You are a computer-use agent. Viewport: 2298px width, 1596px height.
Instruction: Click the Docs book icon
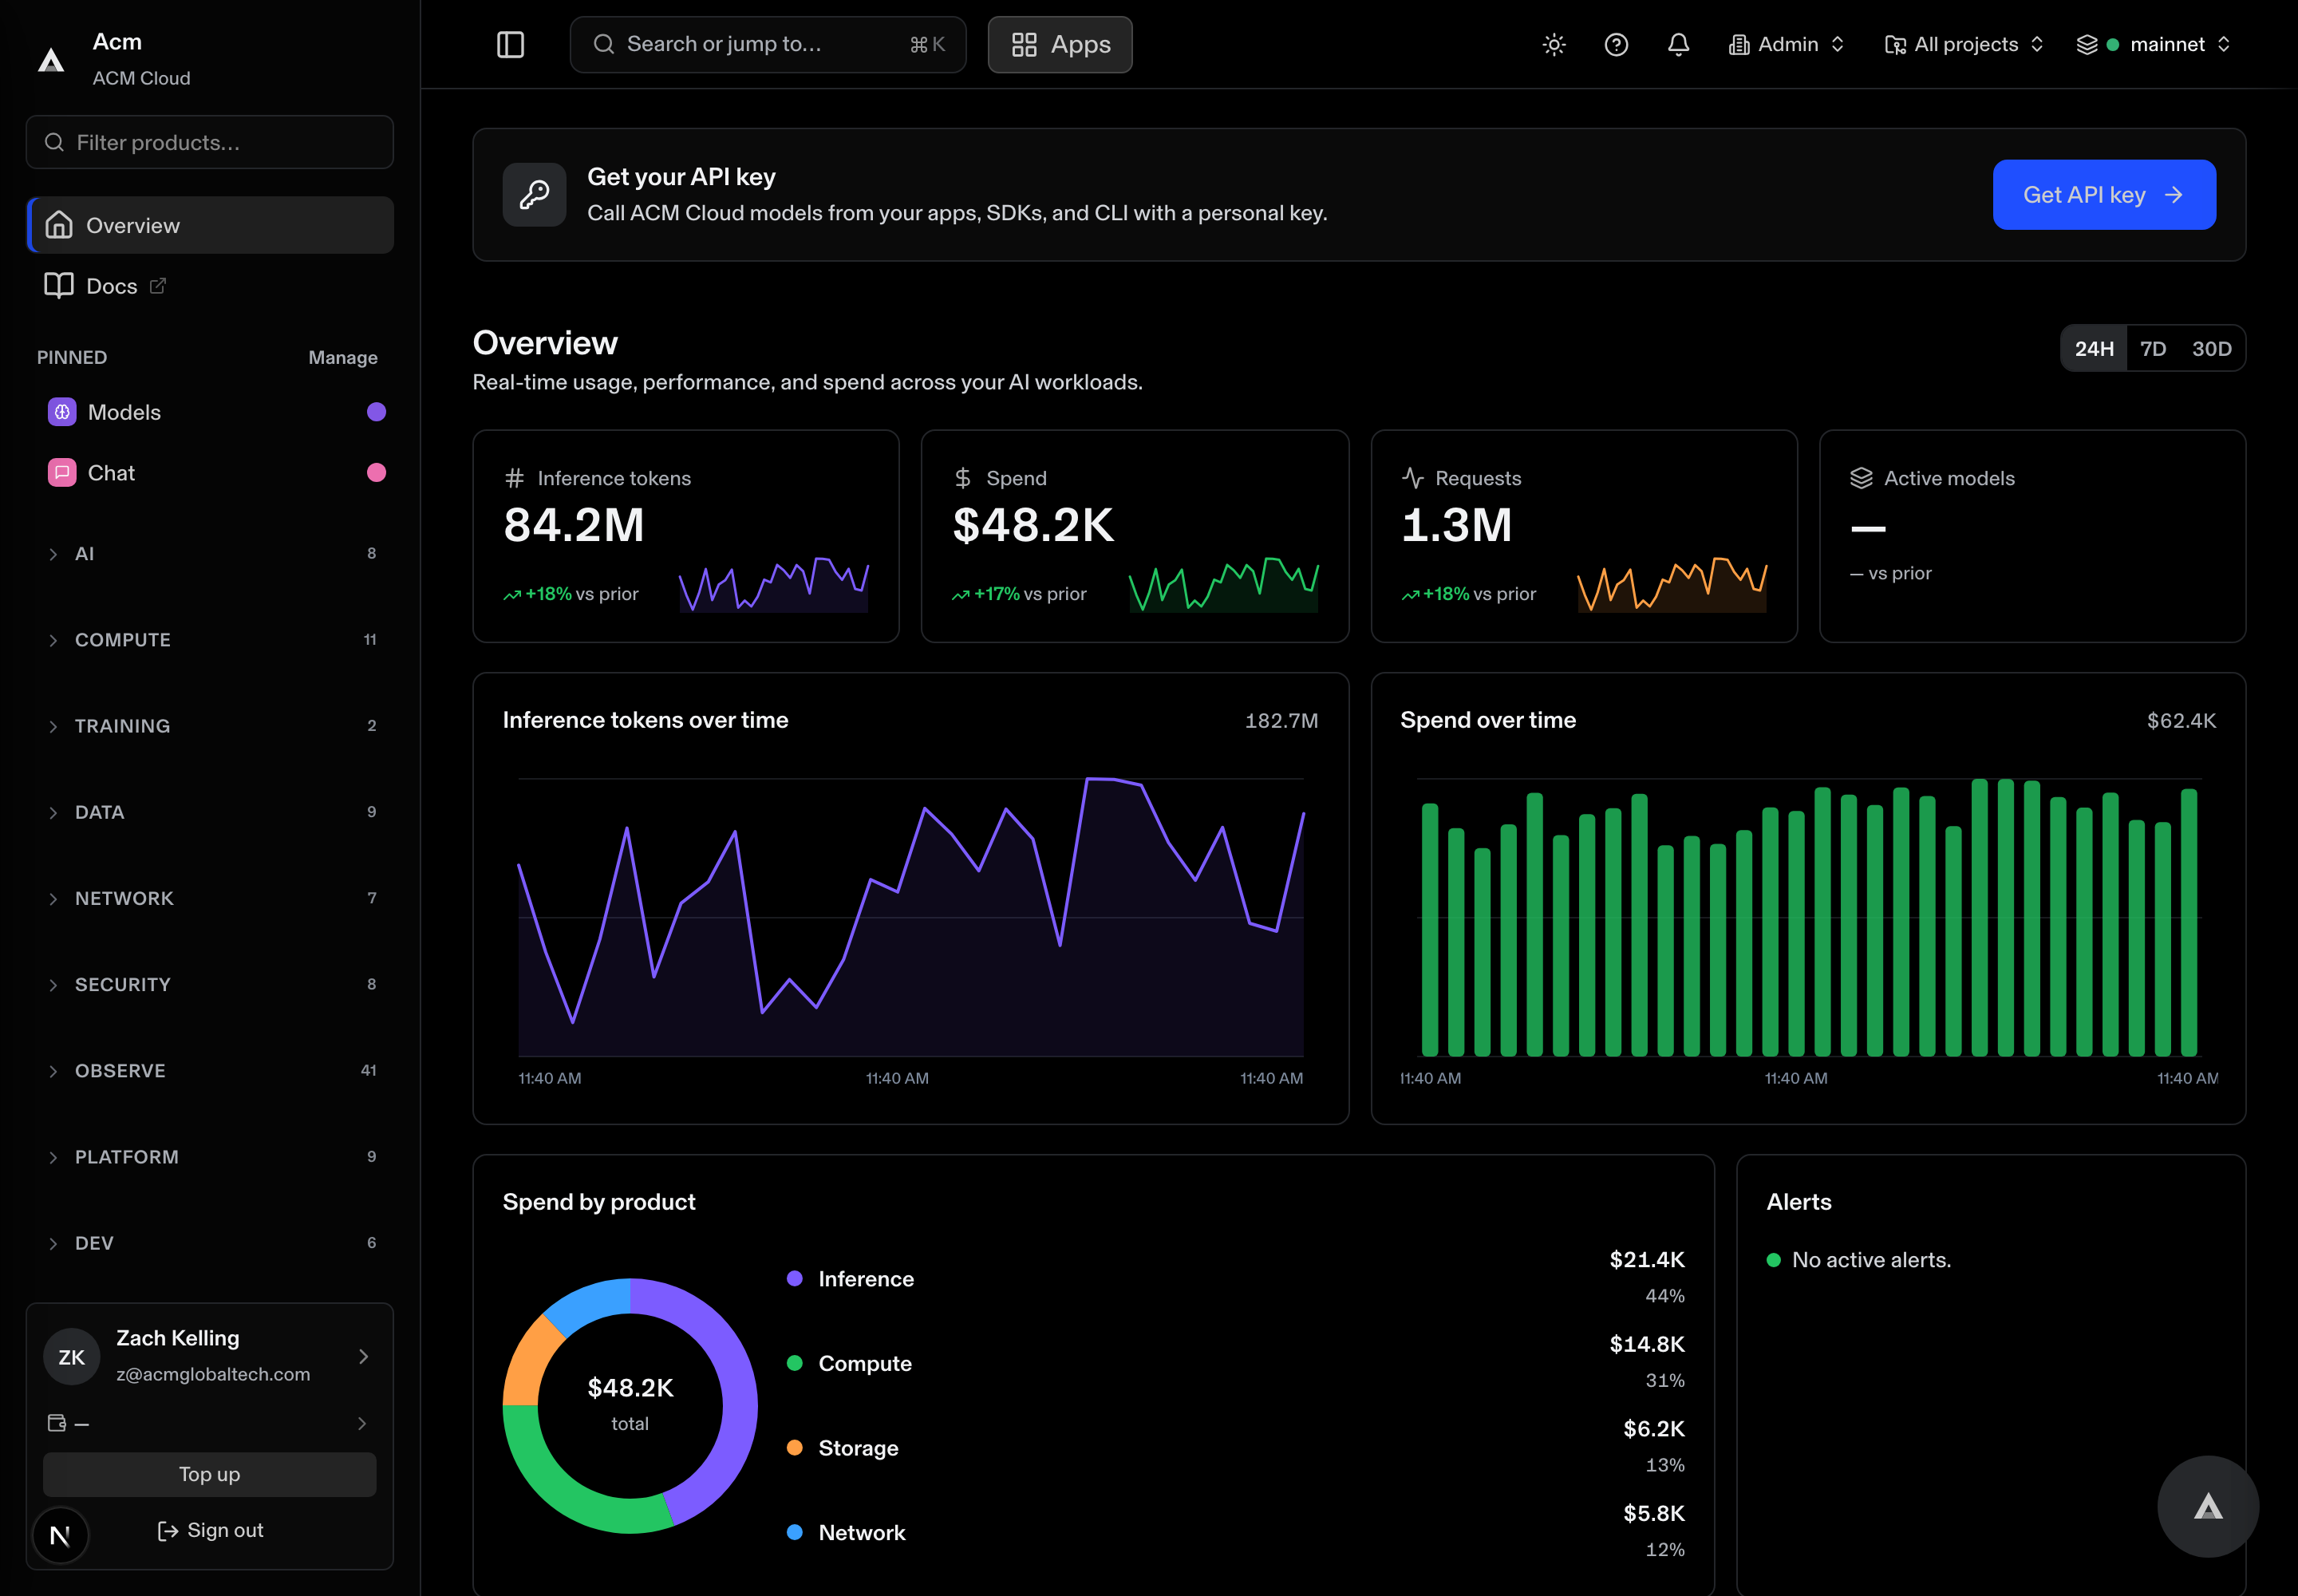59,286
